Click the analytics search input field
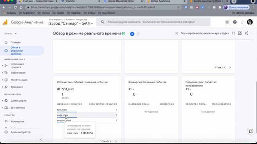The width and height of the screenshot is (257, 144). point(153,22)
